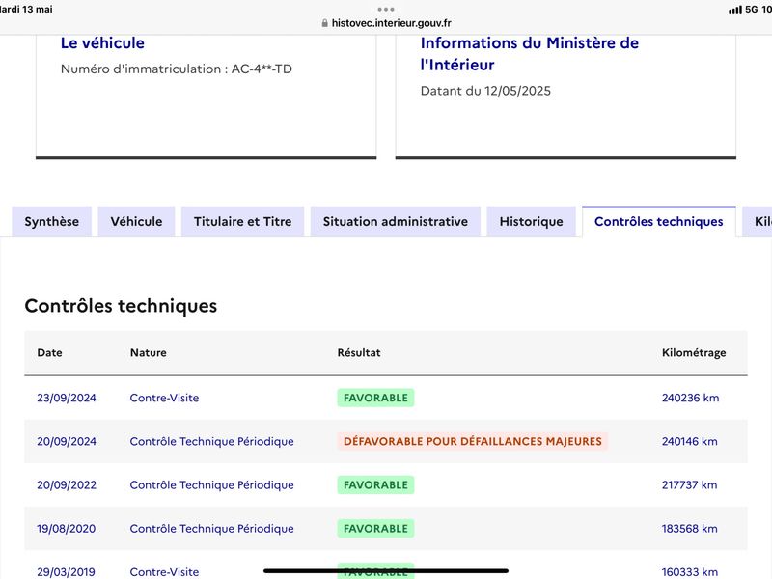Click date 19/08/2020 in table
Screen dimensions: 772x579
66,528
